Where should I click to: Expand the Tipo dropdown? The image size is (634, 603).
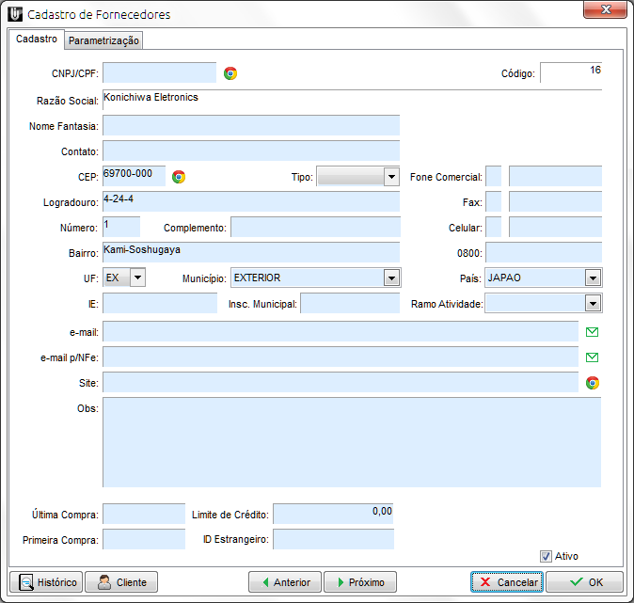coord(392,177)
